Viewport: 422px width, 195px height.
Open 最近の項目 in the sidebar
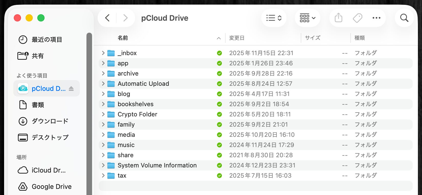click(x=47, y=40)
